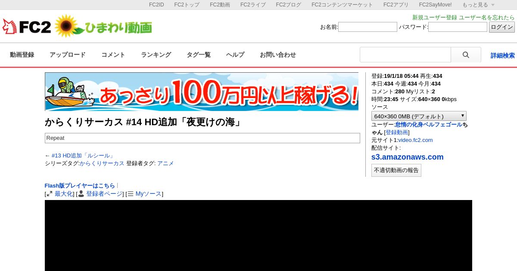The height and width of the screenshot is (271, 517).
Task: Click 新規ユーザー登録 link
Action: click(x=435, y=18)
